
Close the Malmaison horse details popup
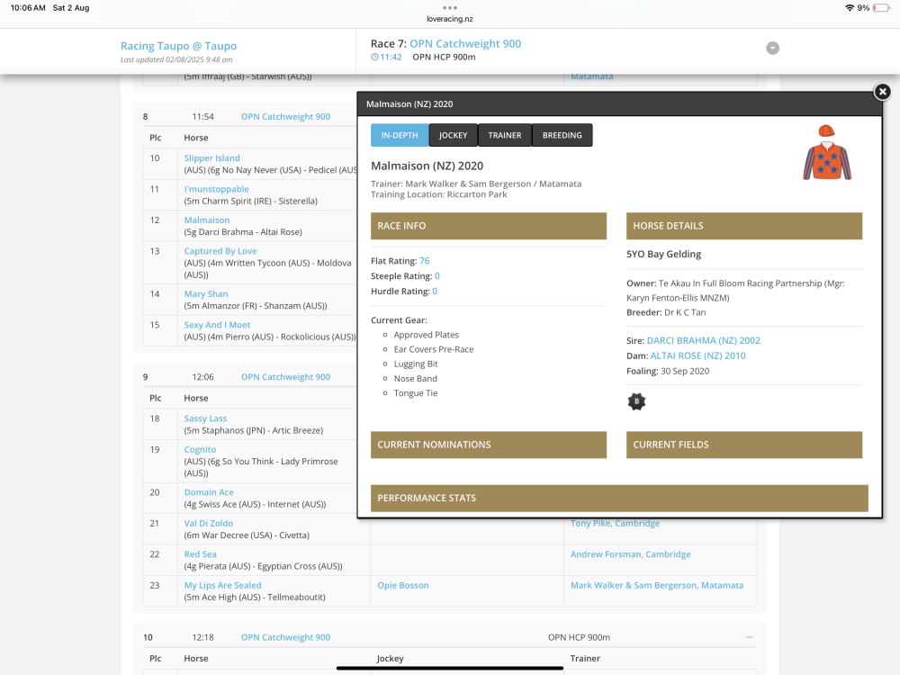(882, 92)
